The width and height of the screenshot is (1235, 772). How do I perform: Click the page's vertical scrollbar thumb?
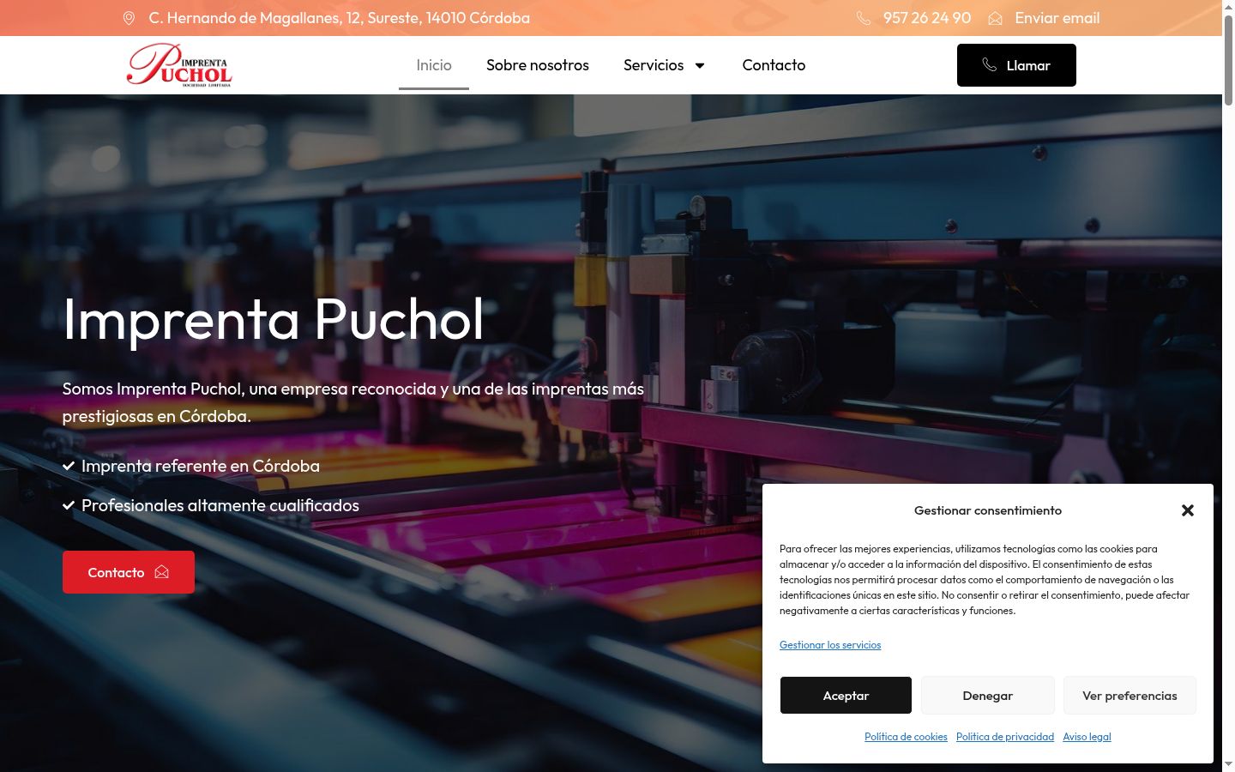point(1228,60)
